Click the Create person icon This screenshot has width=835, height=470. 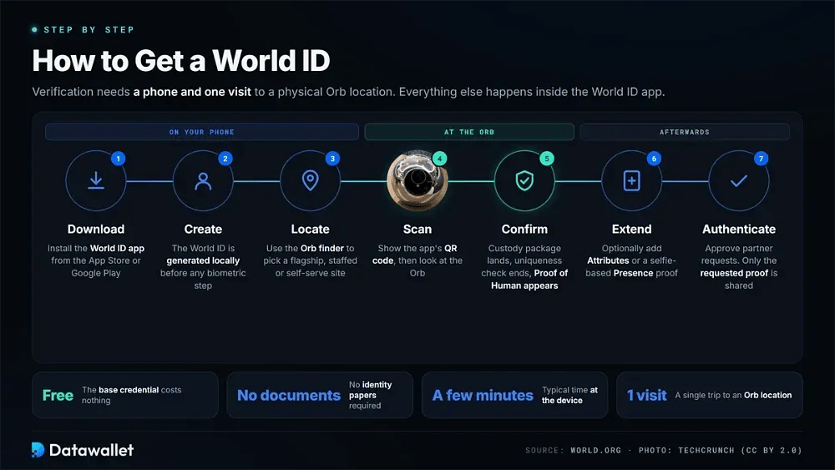point(203,181)
